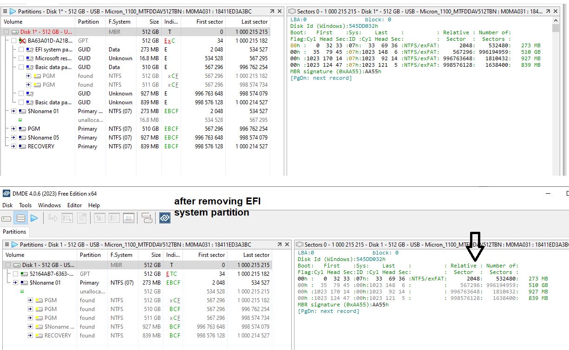
Task: Check the 510 GB Basic data partition checkbox
Action: click(x=21, y=67)
